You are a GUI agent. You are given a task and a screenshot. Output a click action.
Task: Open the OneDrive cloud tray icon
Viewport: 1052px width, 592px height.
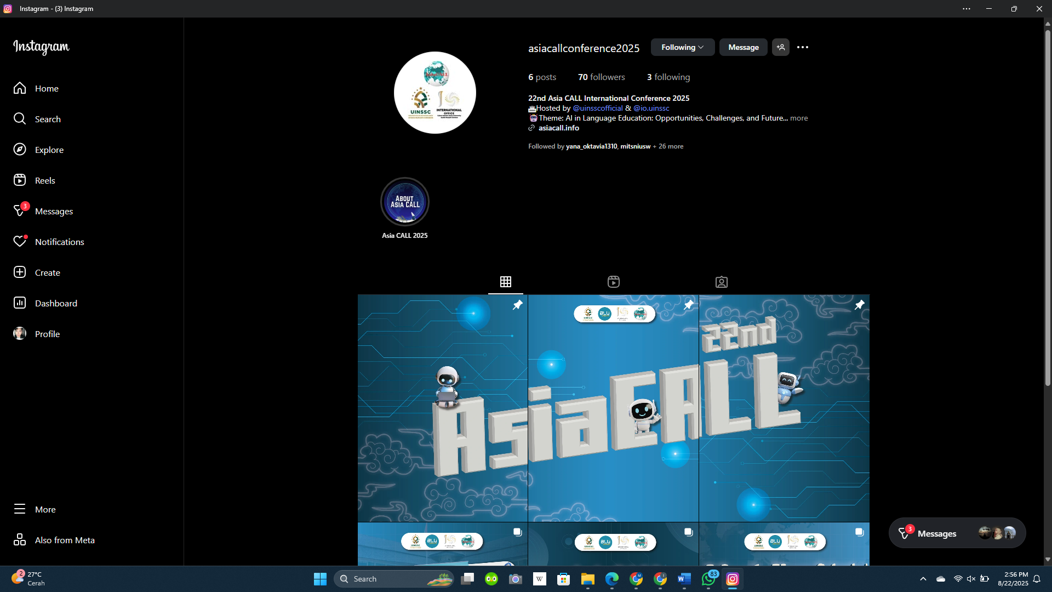click(941, 579)
